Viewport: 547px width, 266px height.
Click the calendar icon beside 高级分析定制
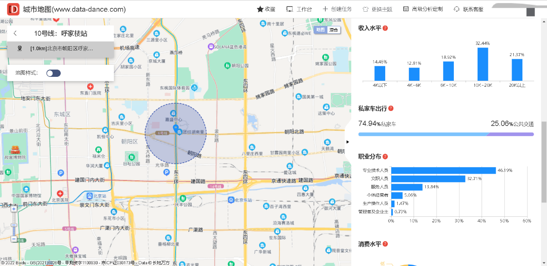point(406,9)
